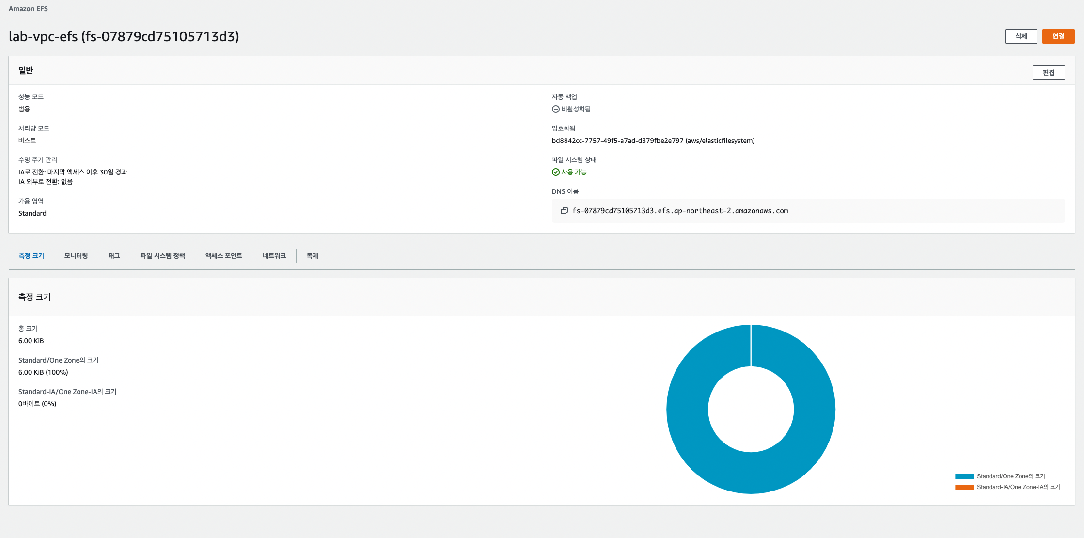Select the 액세스 포인트 tab
Screen dimensions: 1084x538
point(223,256)
